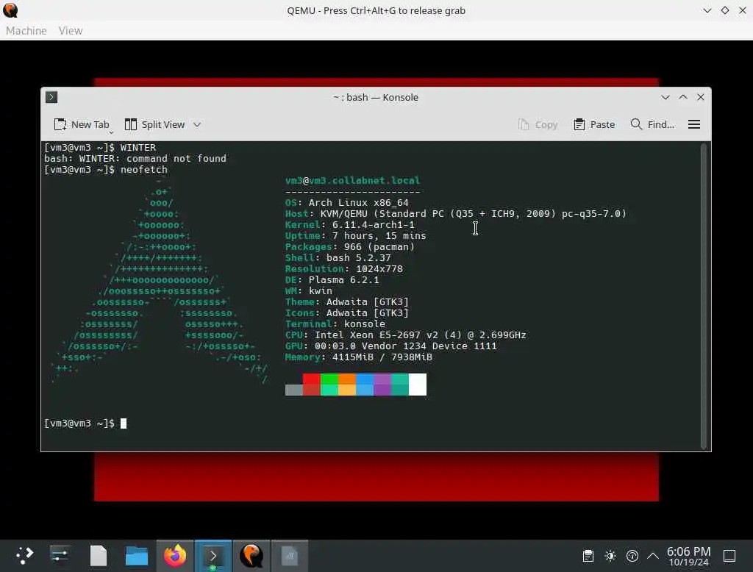The height and width of the screenshot is (572, 753).
Task: Expand hidden system tray icons
Action: click(653, 556)
